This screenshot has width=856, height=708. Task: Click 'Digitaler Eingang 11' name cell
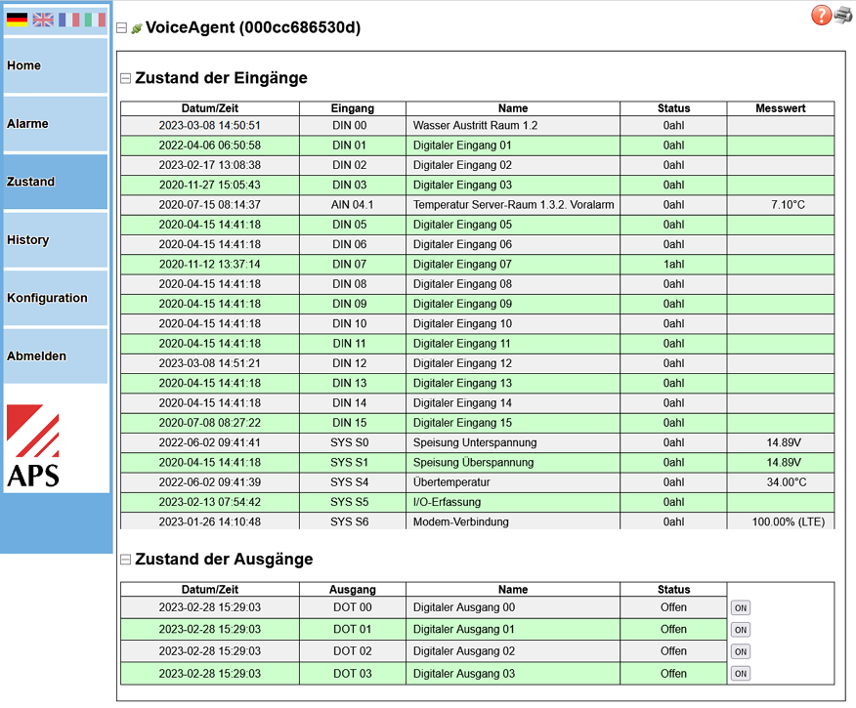click(x=513, y=344)
